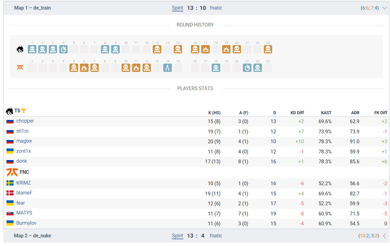Expand the Map 2 de_nuke section chevron

(384, 236)
